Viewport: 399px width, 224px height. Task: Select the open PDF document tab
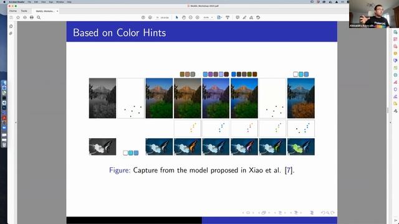[x=45, y=11]
